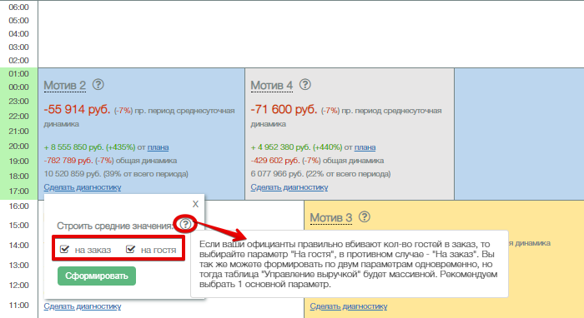Open the Мотив 4 heading link
584x318 pixels.
pyautogui.click(x=271, y=86)
